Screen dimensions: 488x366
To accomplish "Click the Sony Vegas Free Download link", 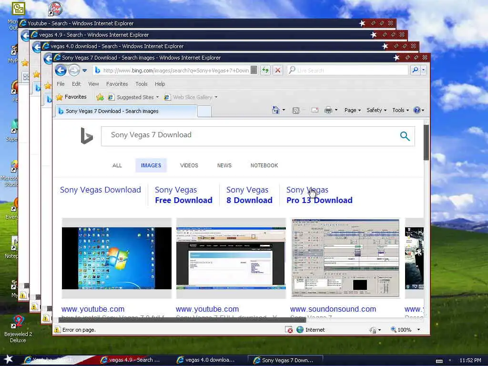I will point(183,195).
